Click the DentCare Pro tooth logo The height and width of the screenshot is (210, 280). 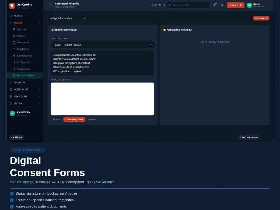pos(12,6)
